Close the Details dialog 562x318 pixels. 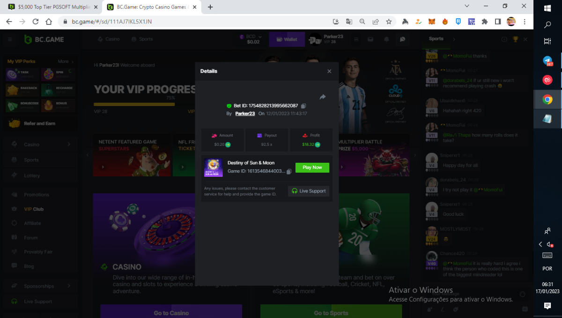pyautogui.click(x=329, y=71)
